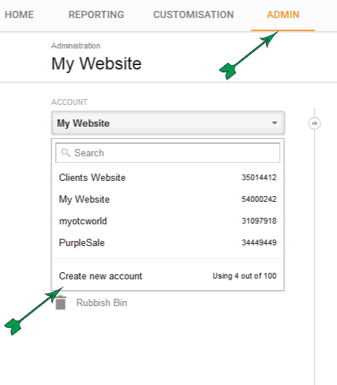This screenshot has height=385, width=337.
Task: Go to the CUSTOMISATION tab
Action: tap(194, 14)
